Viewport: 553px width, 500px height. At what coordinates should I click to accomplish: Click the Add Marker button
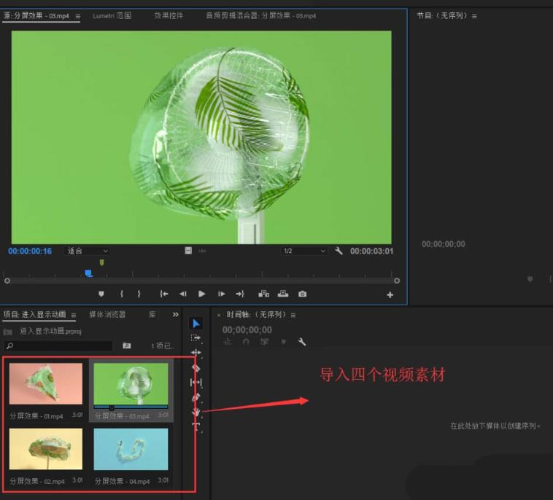click(x=101, y=294)
